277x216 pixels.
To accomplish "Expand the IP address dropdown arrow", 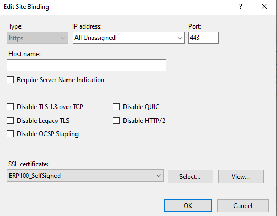I will [180, 38].
